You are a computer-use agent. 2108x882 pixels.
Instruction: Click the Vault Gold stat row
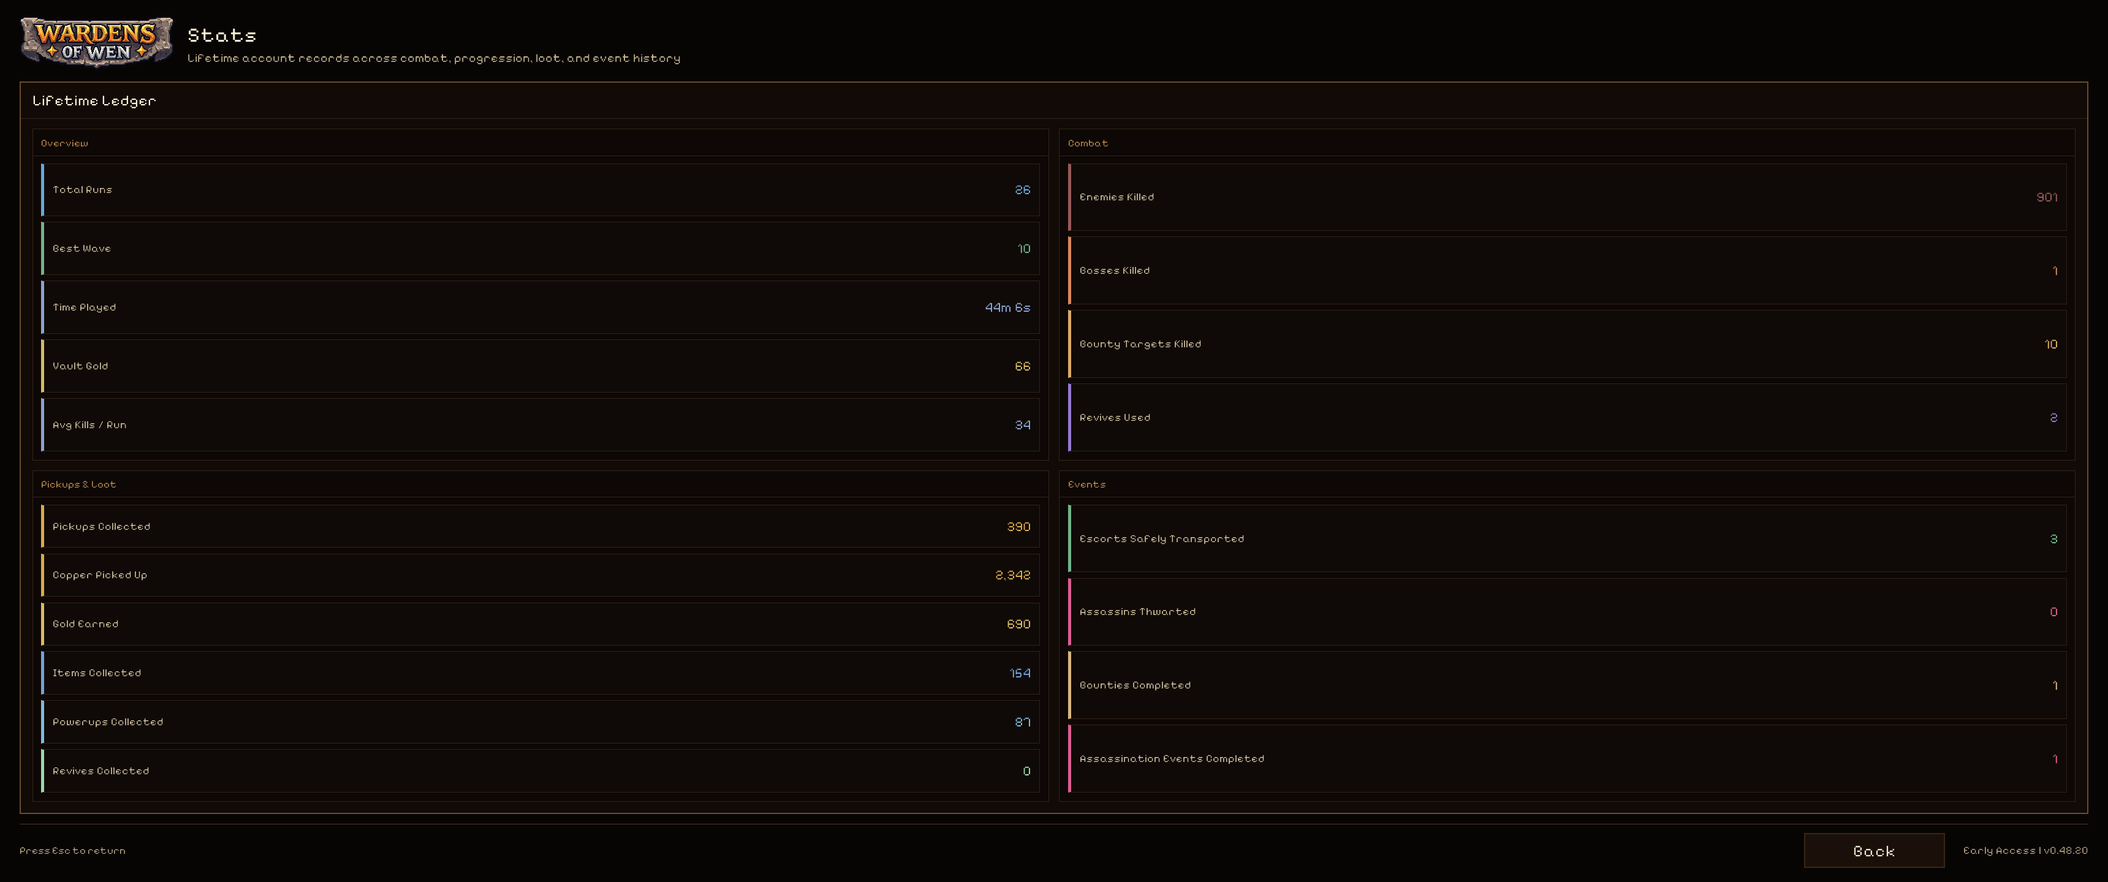coord(540,366)
